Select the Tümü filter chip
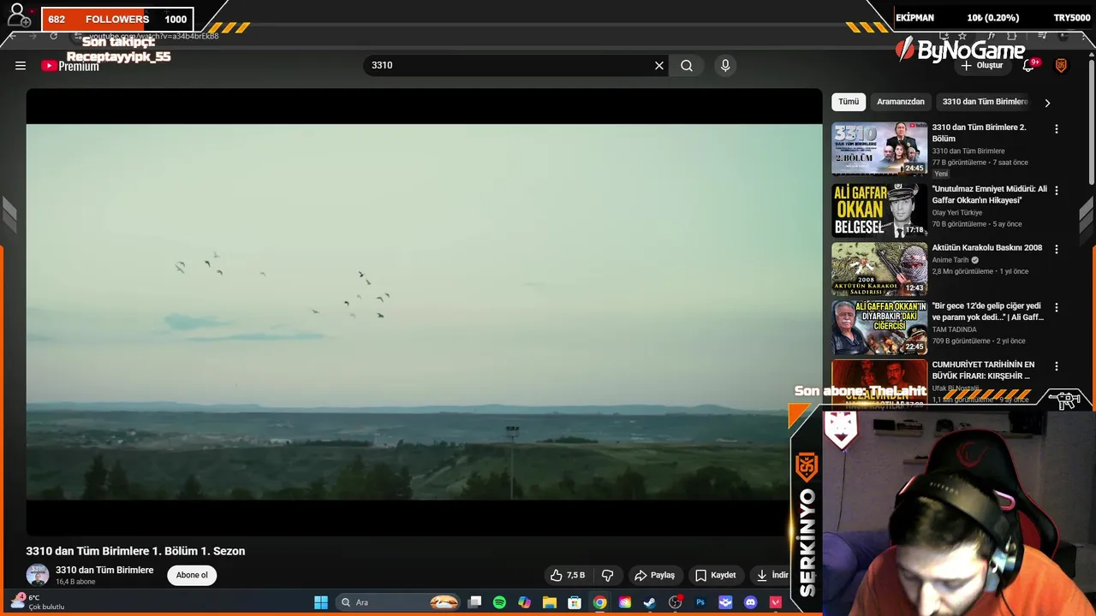 (x=849, y=102)
